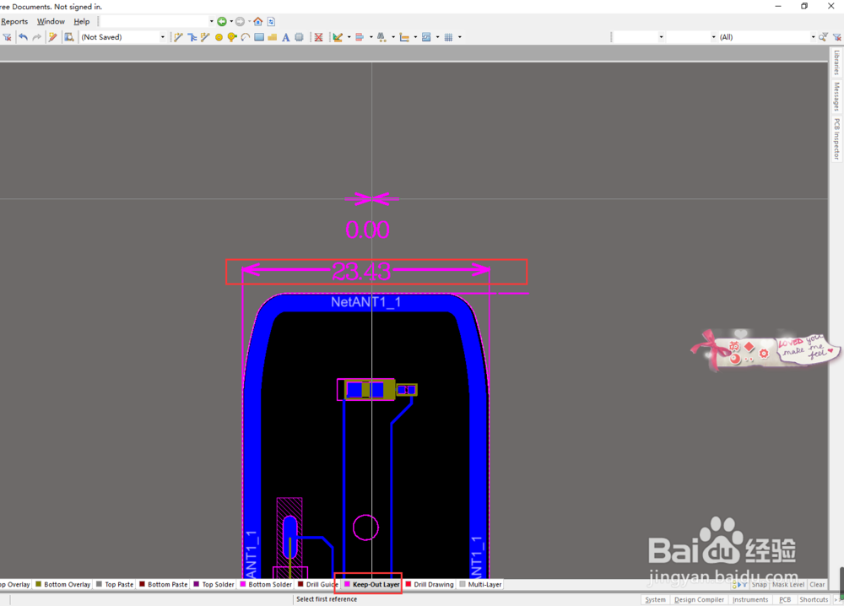Open the Window menu

pos(51,22)
